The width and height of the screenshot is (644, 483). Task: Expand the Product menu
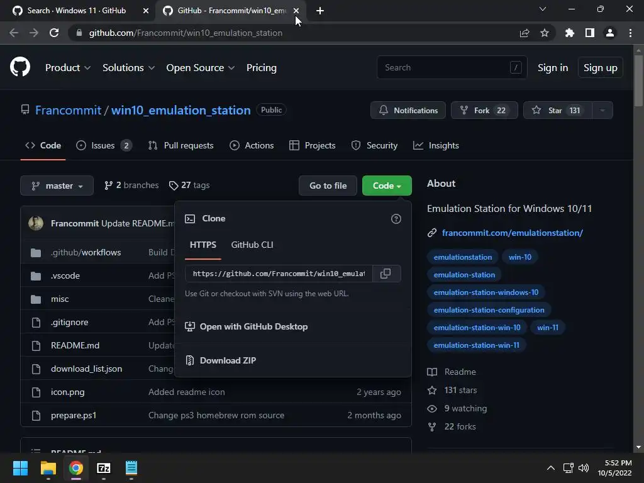coord(68,68)
